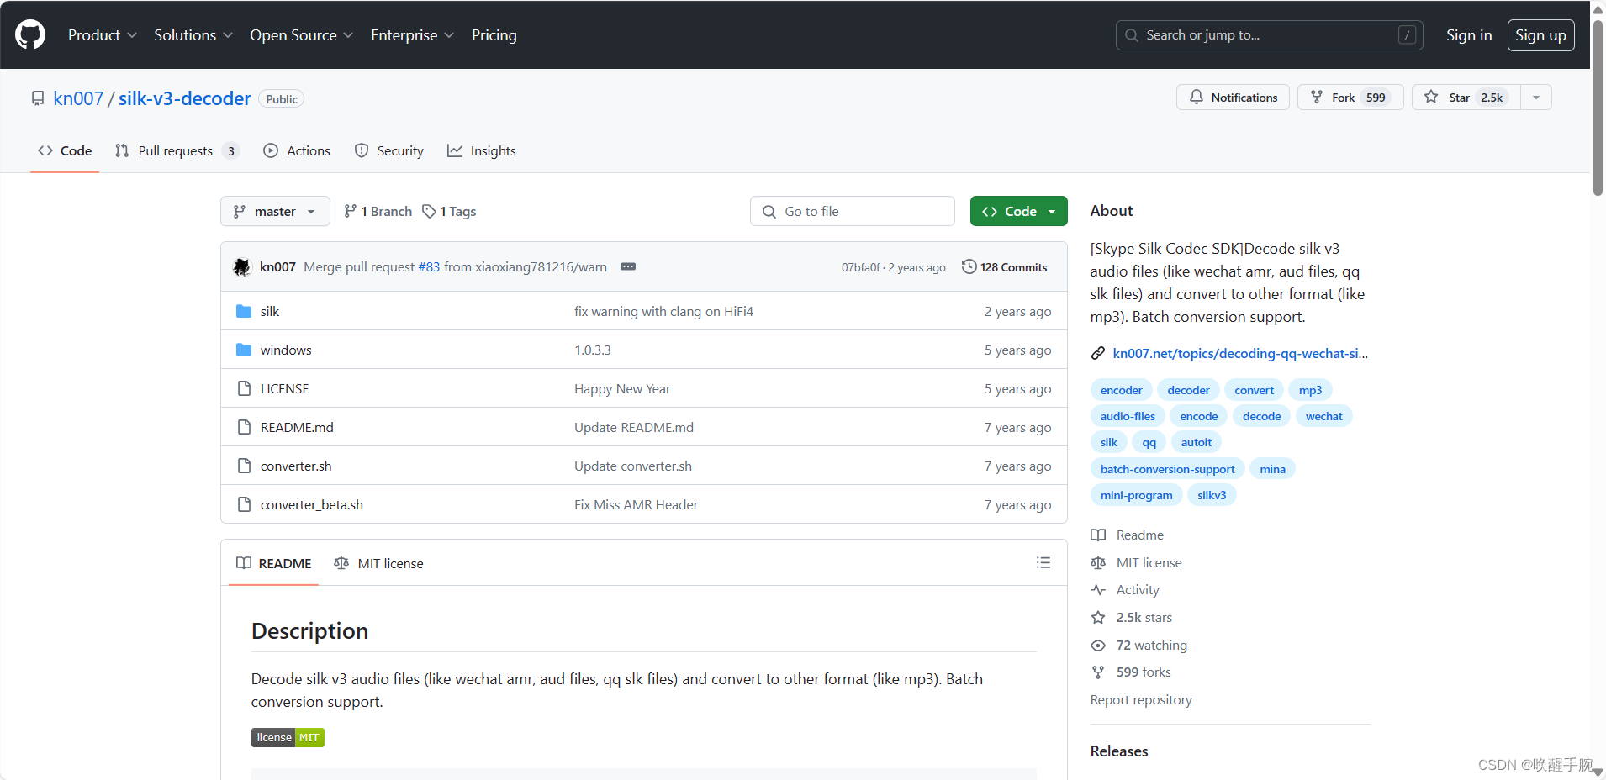
Task: Open the kn007 owner profile link
Action: coord(78,98)
